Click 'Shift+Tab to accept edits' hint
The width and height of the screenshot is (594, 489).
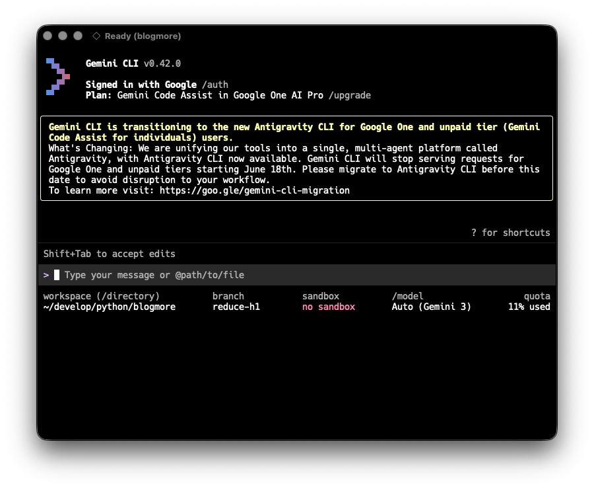click(109, 254)
